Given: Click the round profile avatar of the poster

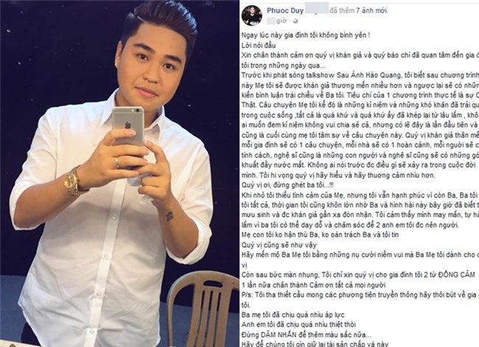Looking at the screenshot, I should click(252, 15).
